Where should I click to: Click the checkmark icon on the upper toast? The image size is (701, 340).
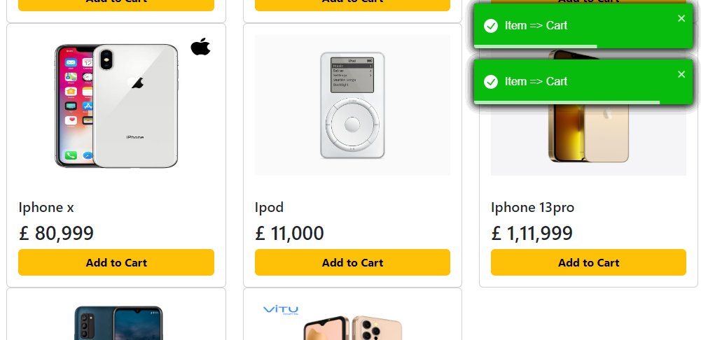pyautogui.click(x=491, y=26)
